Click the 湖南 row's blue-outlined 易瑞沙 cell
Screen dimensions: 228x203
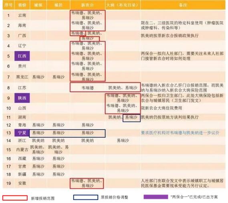point(131,118)
